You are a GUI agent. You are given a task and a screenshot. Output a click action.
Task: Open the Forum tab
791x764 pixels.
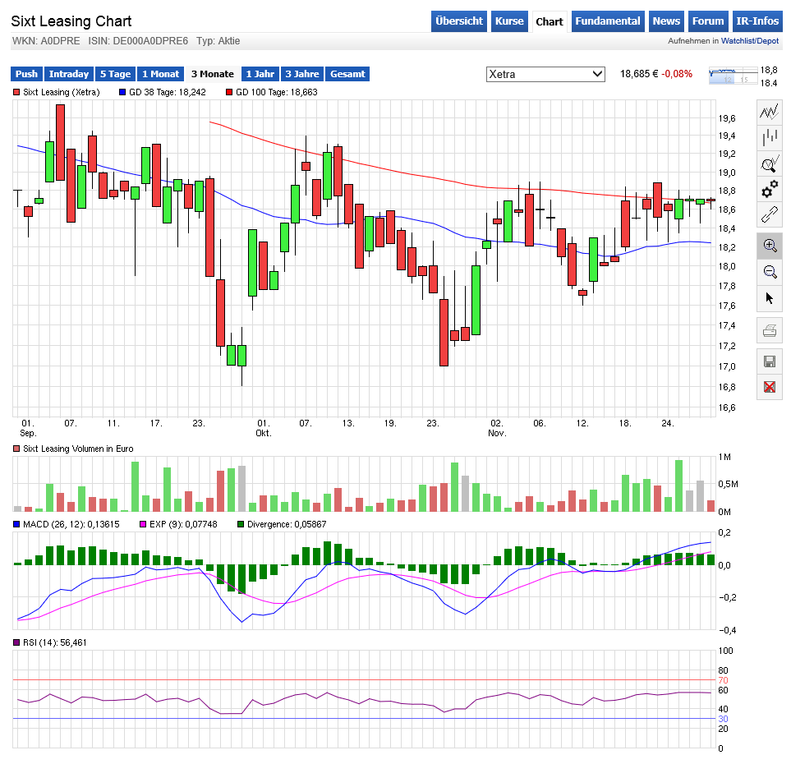tap(708, 21)
